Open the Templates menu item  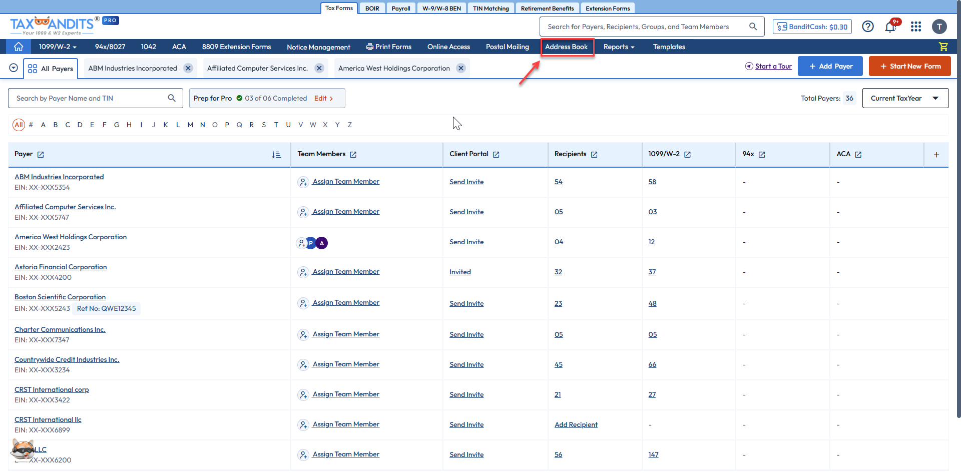coord(669,47)
